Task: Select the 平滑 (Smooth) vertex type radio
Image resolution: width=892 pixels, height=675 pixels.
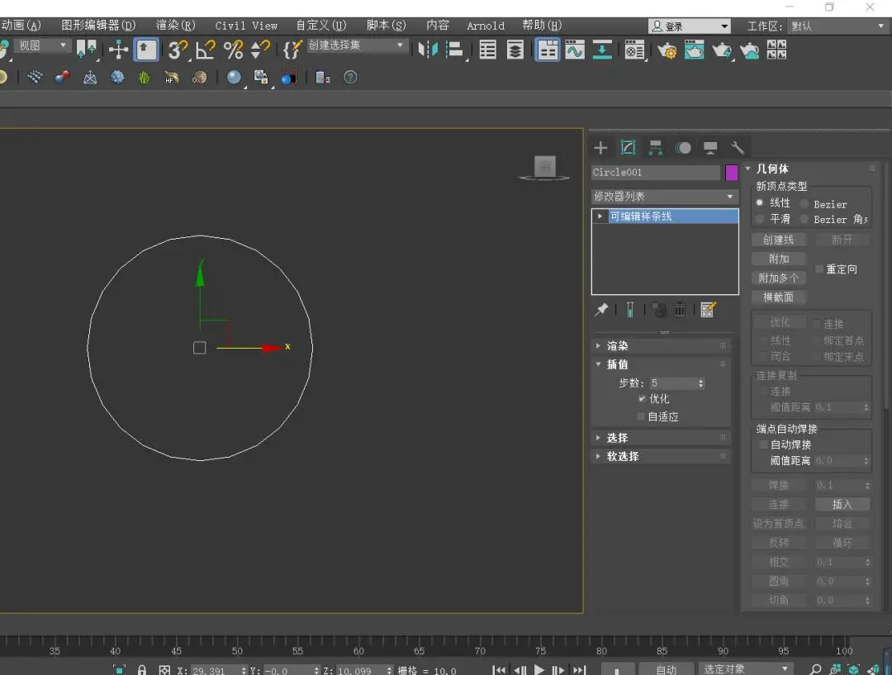Action: 760,219
